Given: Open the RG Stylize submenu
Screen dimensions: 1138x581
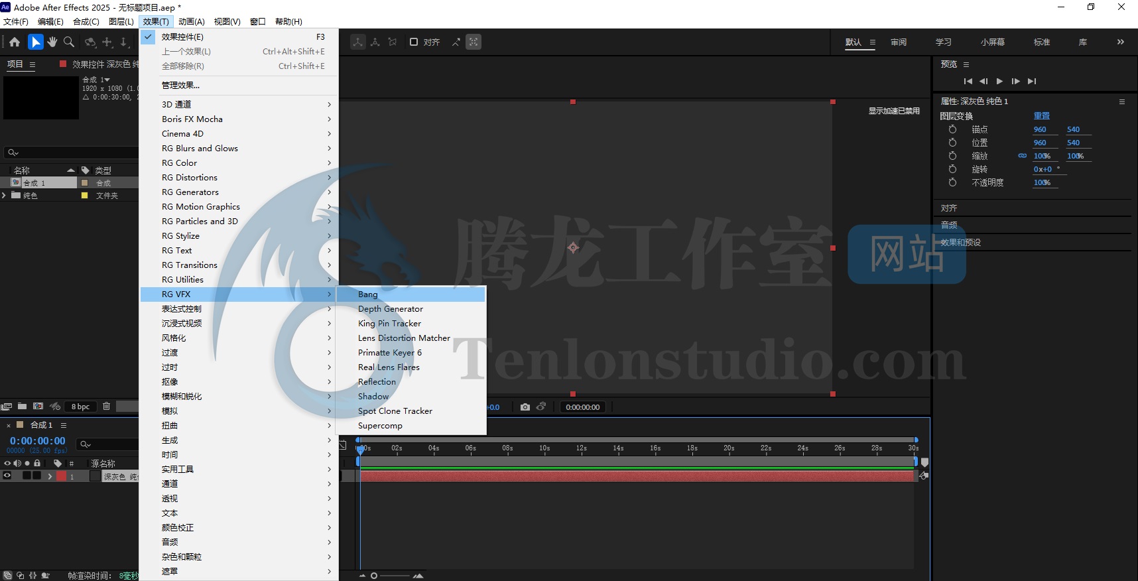Looking at the screenshot, I should (239, 235).
